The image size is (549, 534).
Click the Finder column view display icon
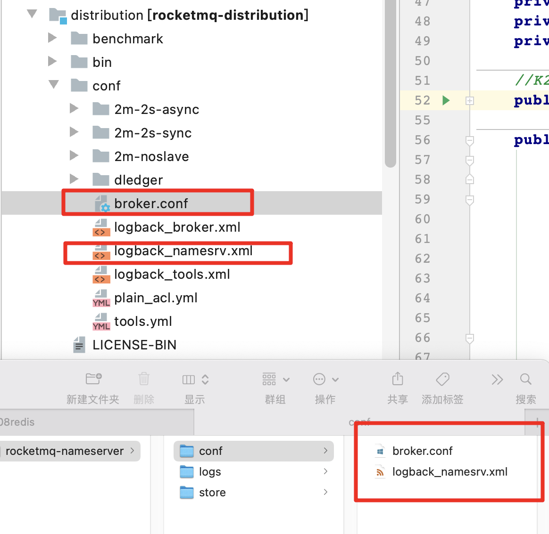pyautogui.click(x=188, y=380)
